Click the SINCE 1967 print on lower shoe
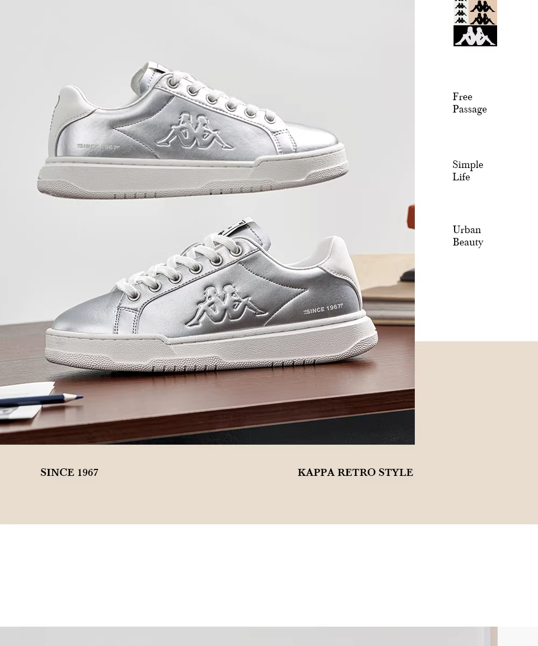This screenshot has height=646, width=538. tap(323, 309)
